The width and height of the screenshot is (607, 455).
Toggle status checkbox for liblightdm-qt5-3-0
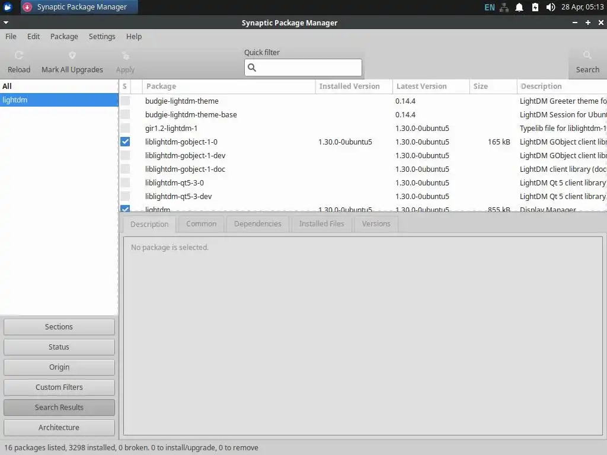(125, 182)
